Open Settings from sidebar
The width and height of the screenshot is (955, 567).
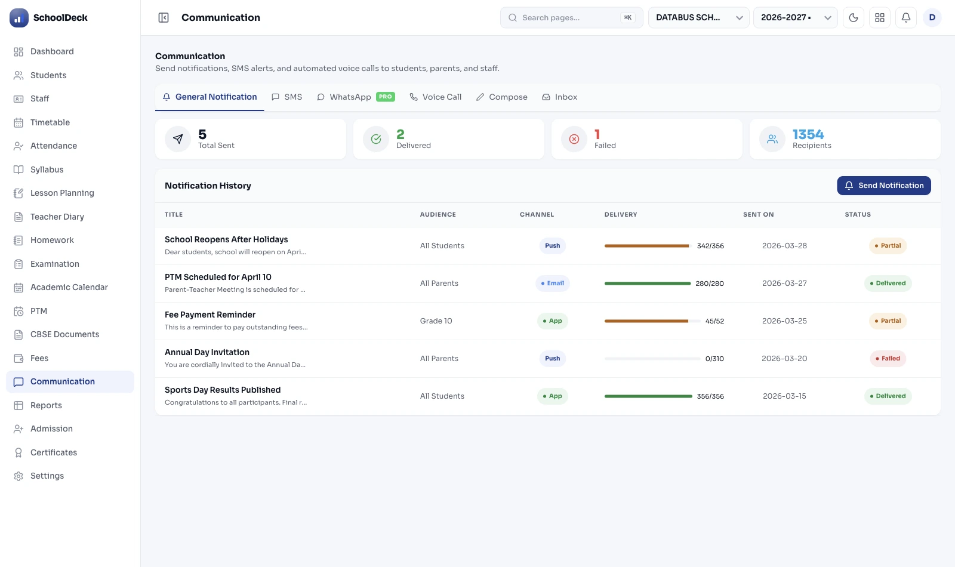pyautogui.click(x=70, y=476)
